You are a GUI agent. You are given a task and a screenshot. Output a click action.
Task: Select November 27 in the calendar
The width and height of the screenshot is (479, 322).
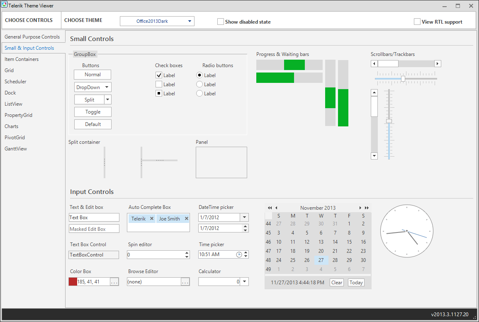point(321,260)
